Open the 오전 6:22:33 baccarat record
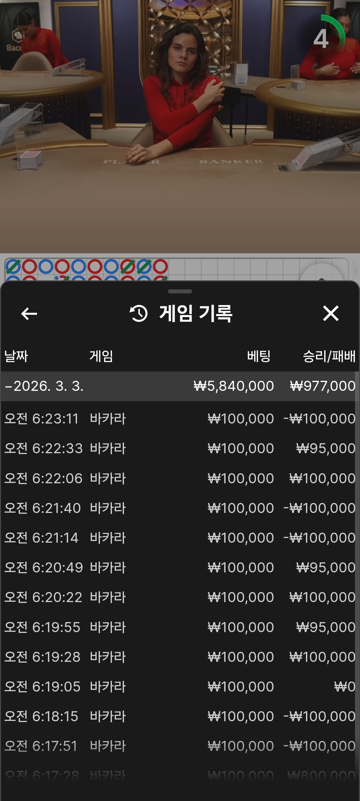 pyautogui.click(x=180, y=449)
